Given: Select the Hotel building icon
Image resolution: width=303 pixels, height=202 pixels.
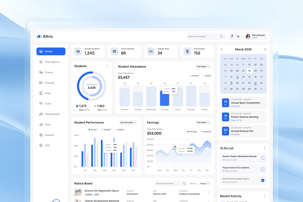Looking at the screenshot, I should click(x=41, y=93).
